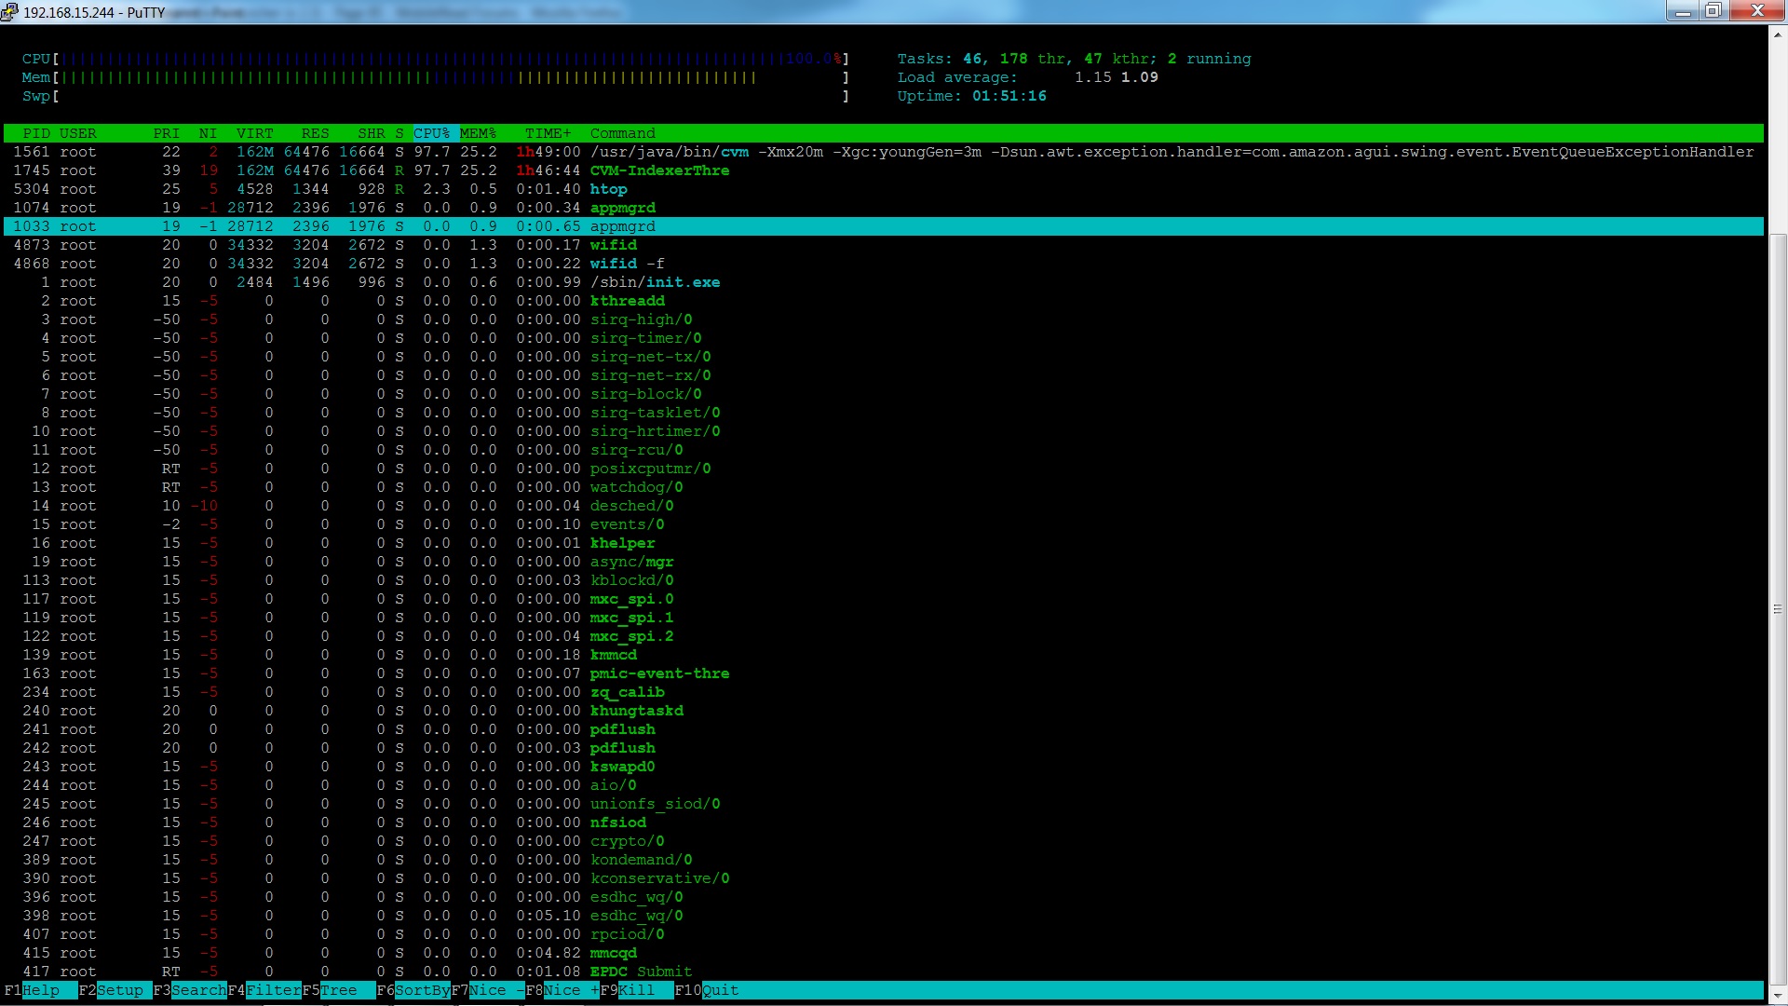The width and height of the screenshot is (1788, 1006).
Task: Click the PID column header
Action: point(36,133)
